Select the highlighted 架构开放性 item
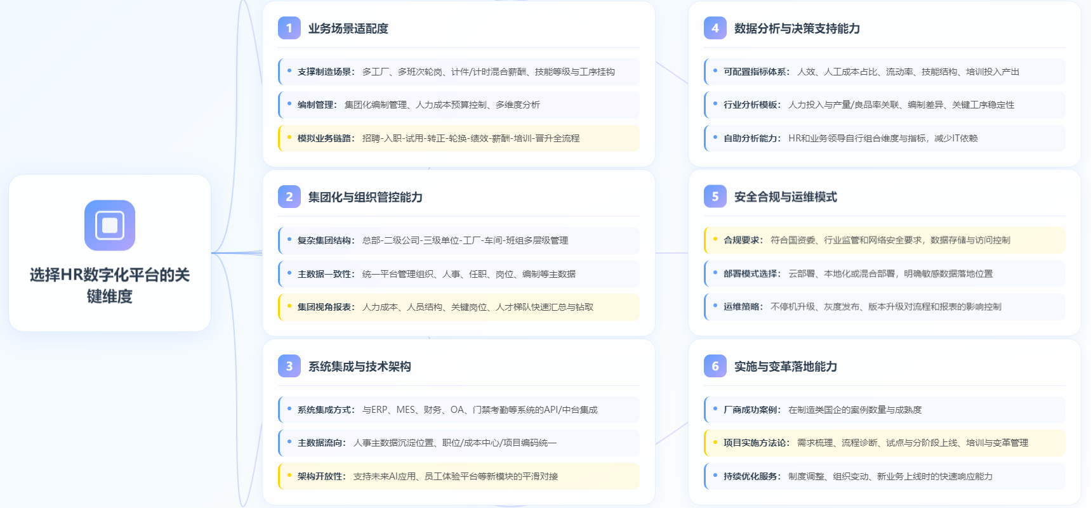Viewport: 1091px width, 508px height. 458,476
